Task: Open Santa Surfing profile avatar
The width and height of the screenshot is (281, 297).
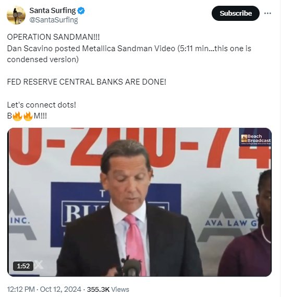Action: tap(16, 15)
